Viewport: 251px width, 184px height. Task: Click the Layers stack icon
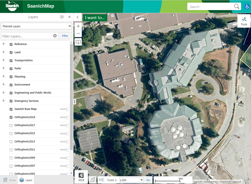[21, 180]
